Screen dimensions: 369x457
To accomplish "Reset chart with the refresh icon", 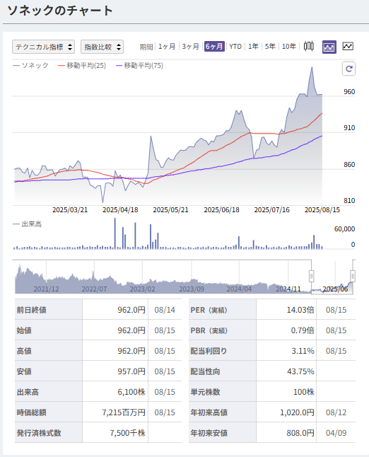I will coord(348,69).
